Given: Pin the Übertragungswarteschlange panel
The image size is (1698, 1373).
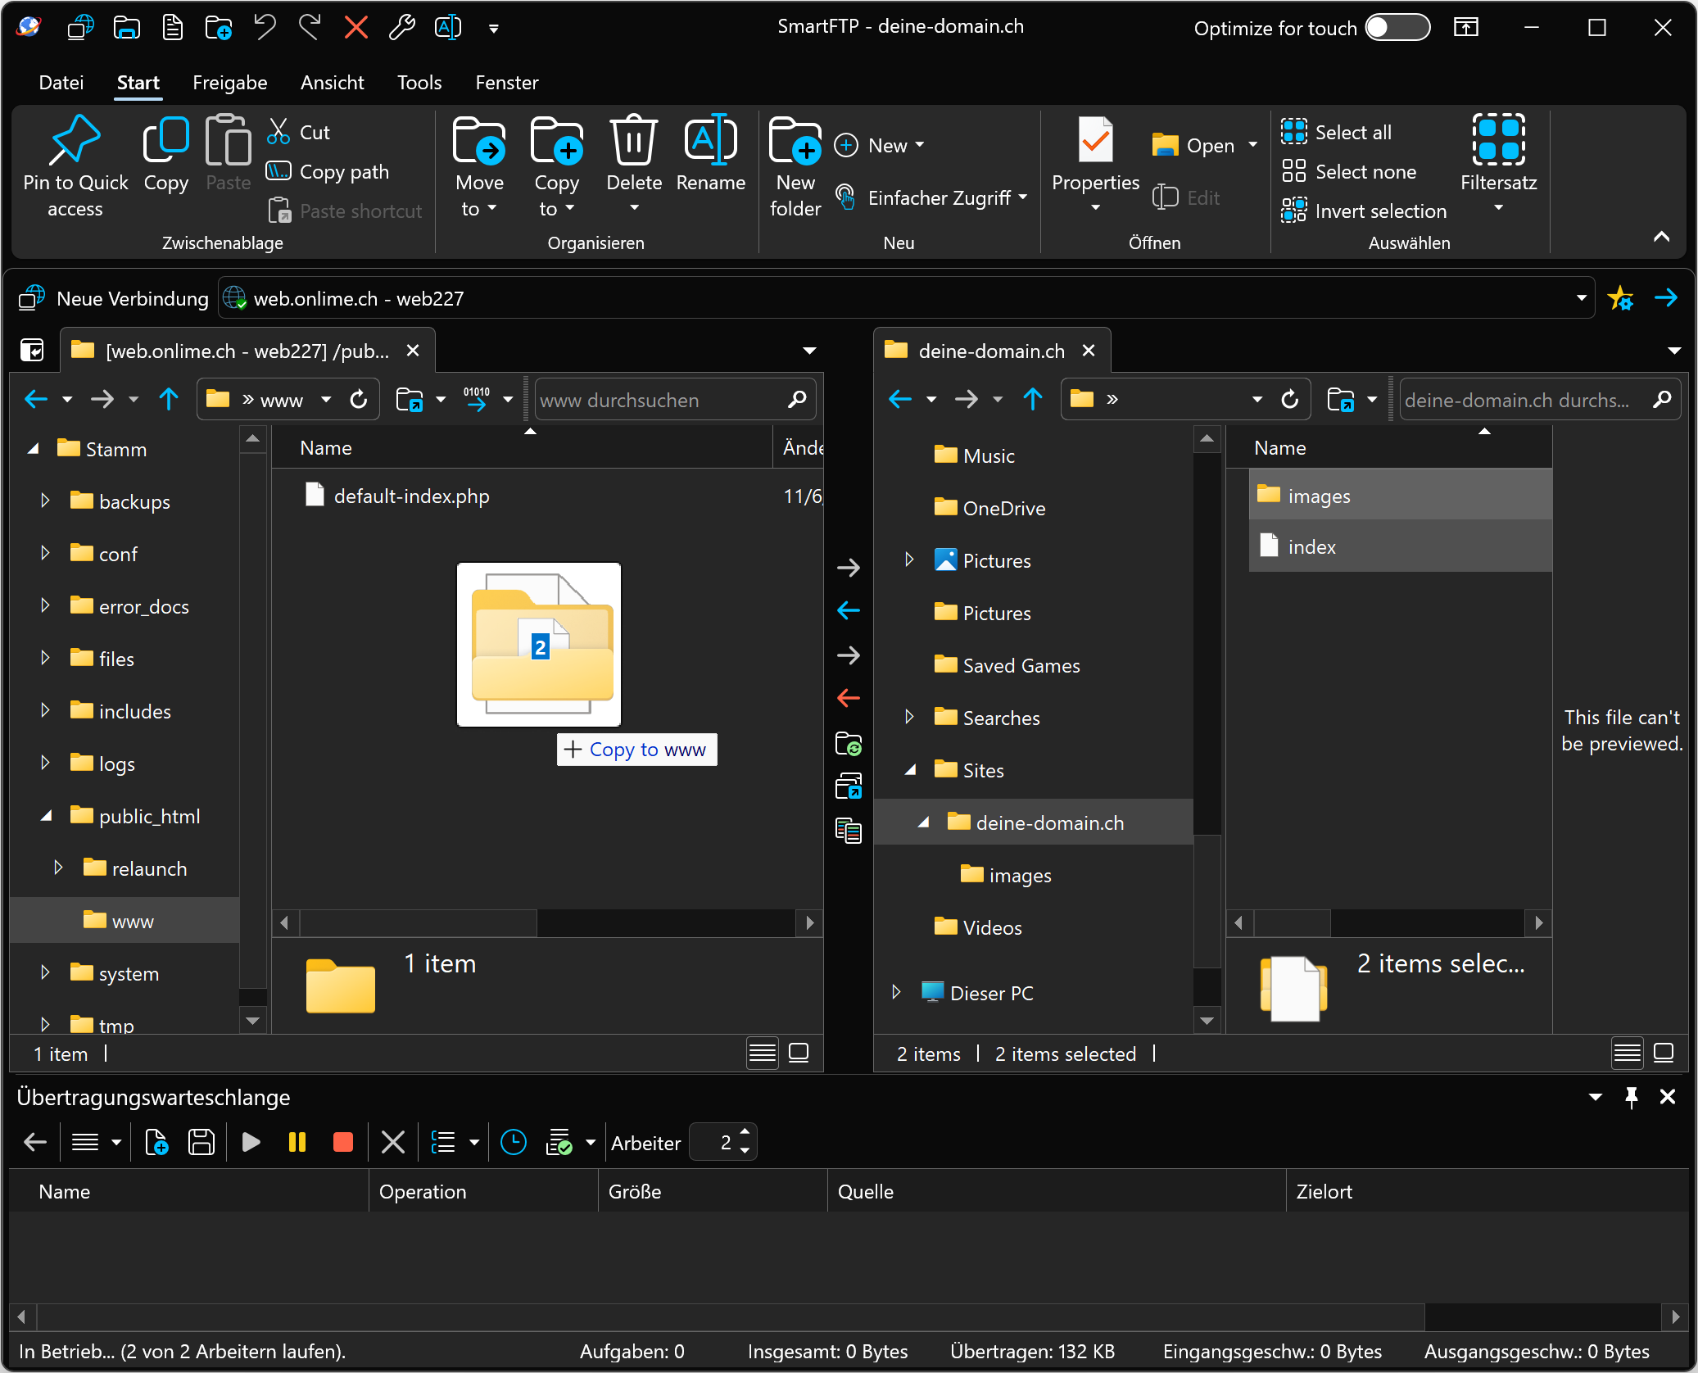Looking at the screenshot, I should (x=1631, y=1097).
